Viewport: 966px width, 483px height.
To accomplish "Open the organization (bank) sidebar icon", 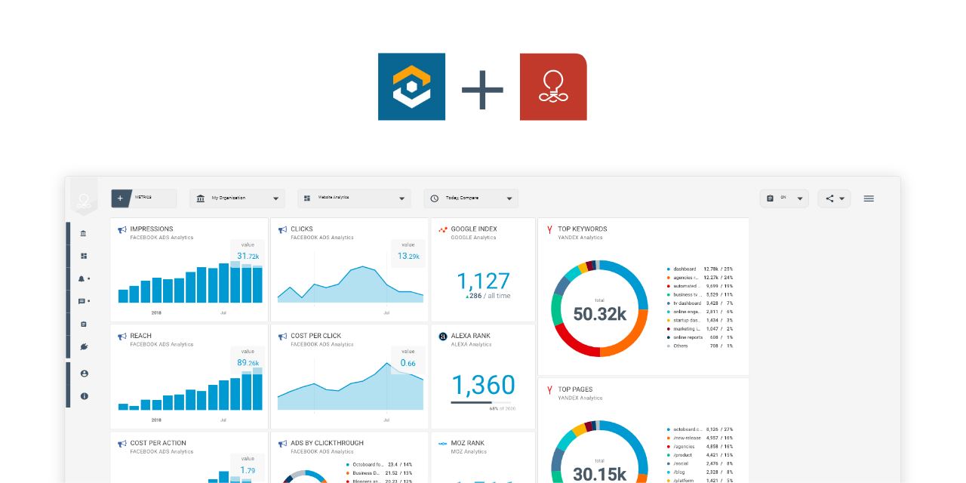I will click(x=83, y=233).
